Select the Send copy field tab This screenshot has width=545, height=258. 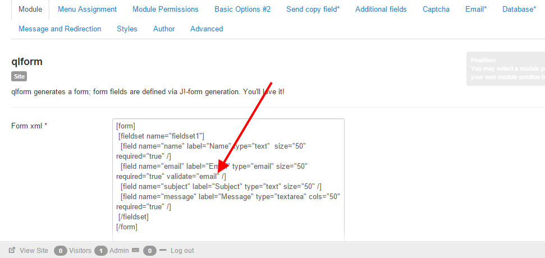[x=313, y=10]
